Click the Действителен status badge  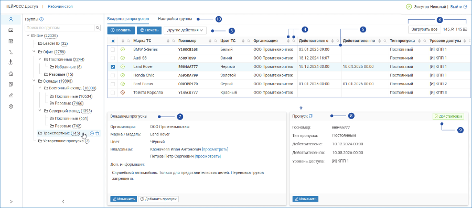click(x=448, y=116)
